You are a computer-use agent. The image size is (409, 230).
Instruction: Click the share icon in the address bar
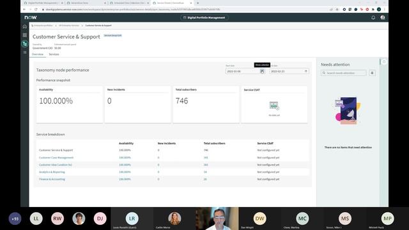331,10
